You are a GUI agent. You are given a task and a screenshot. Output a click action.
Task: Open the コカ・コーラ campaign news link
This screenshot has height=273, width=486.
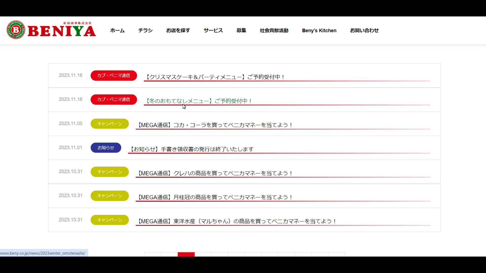point(215,125)
